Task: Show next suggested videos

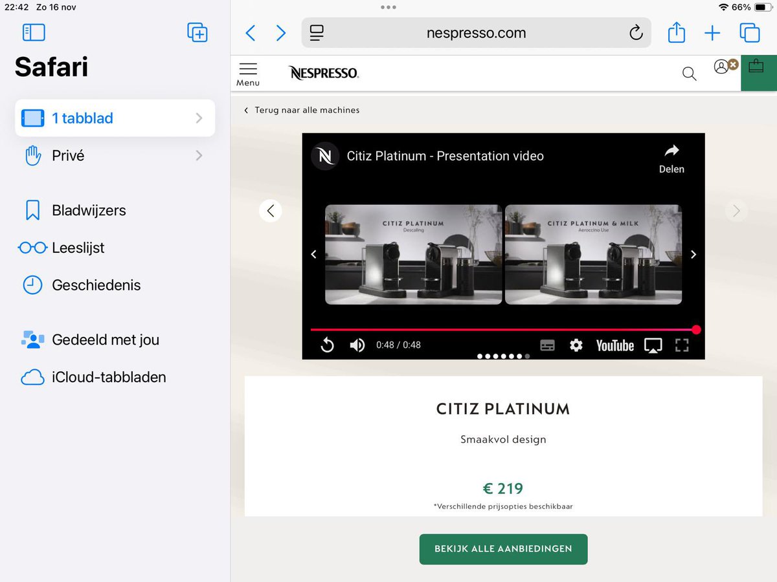Action: point(693,255)
